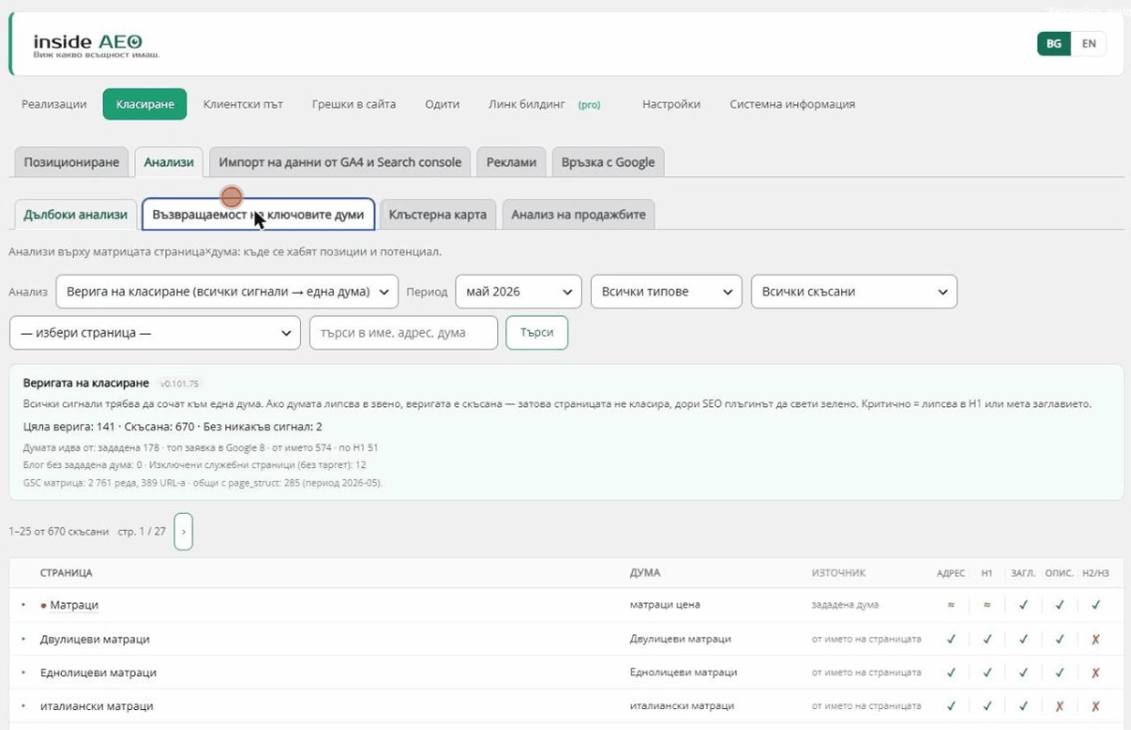Click the Еднолицеви матраци page name
Image resolution: width=1131 pixels, height=730 pixels.
99,673
